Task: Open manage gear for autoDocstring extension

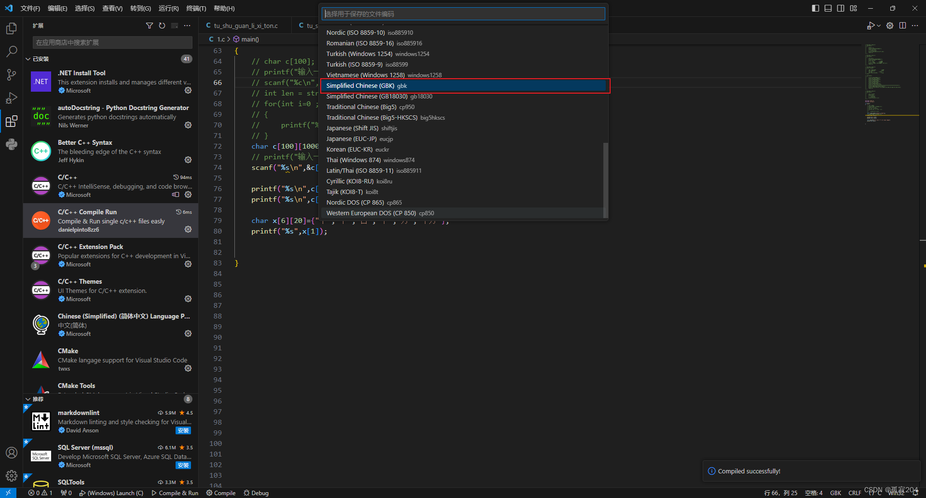Action: (x=188, y=125)
